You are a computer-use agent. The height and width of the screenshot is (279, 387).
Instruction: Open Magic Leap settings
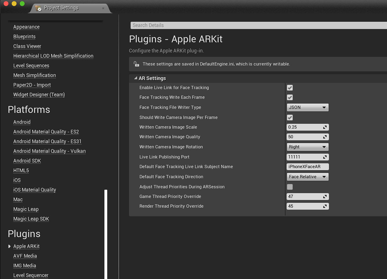[x=26, y=209]
